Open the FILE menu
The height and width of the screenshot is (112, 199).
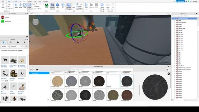point(2,1)
